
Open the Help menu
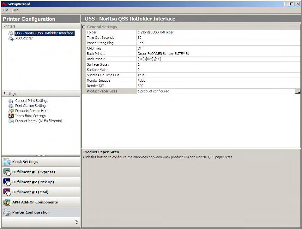click(15, 10)
